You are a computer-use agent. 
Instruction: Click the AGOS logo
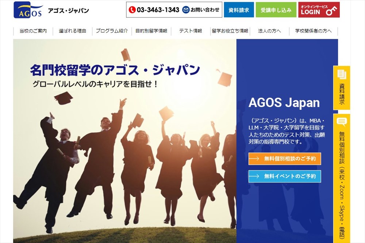click(28, 10)
